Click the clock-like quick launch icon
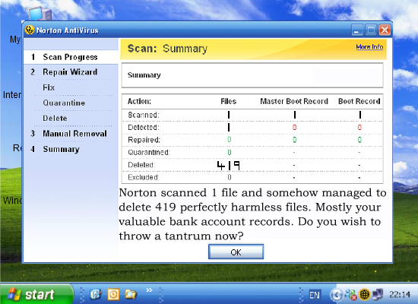Screen dimensions: 418x304 click(113, 294)
